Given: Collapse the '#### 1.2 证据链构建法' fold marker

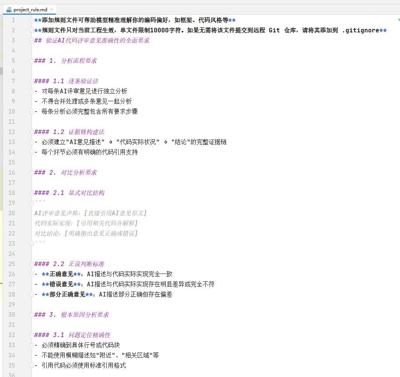Looking at the screenshot, I should 32,132.
